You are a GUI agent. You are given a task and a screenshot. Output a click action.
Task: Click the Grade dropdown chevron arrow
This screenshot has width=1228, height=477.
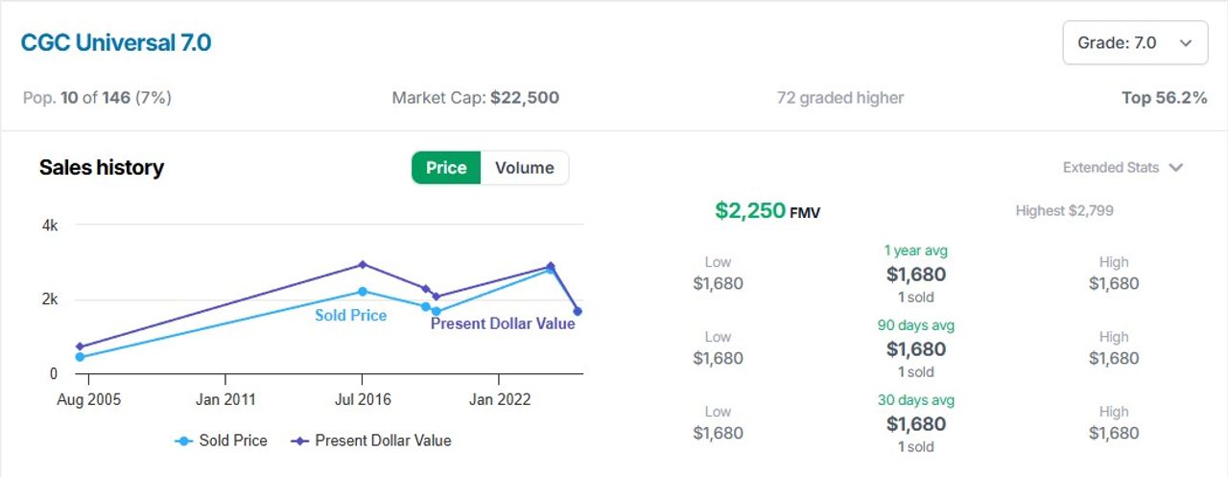coord(1186,43)
